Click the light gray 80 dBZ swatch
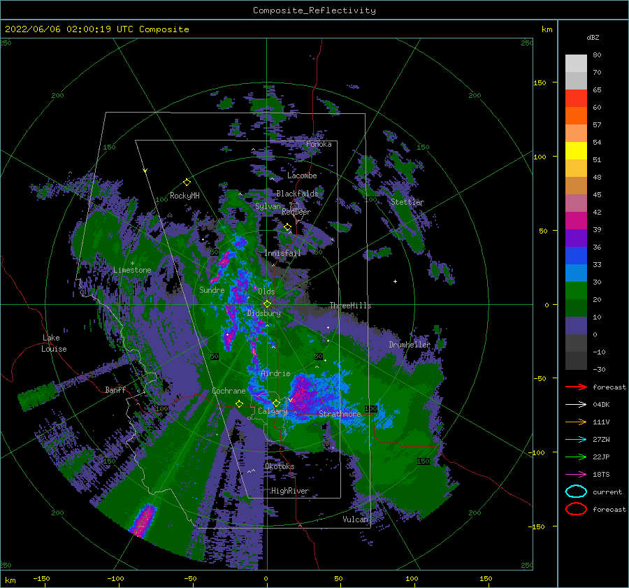This screenshot has width=629, height=588. coord(576,63)
